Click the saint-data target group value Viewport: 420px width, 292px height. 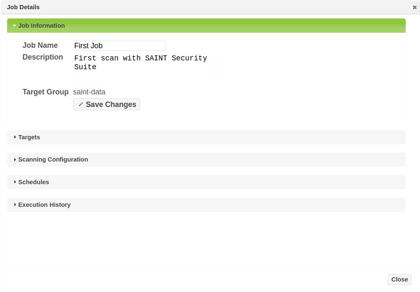(89, 92)
